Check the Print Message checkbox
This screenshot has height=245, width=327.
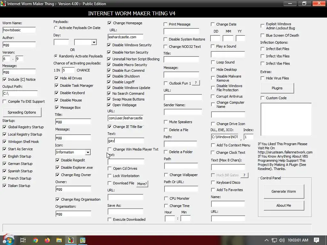(x=165, y=24)
